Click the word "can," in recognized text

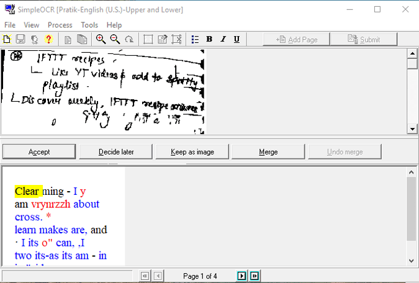pyautogui.click(x=65, y=243)
